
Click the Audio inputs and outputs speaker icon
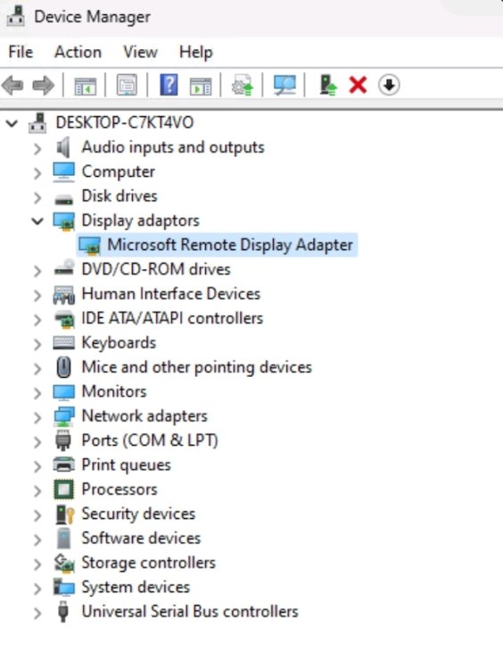(x=63, y=147)
